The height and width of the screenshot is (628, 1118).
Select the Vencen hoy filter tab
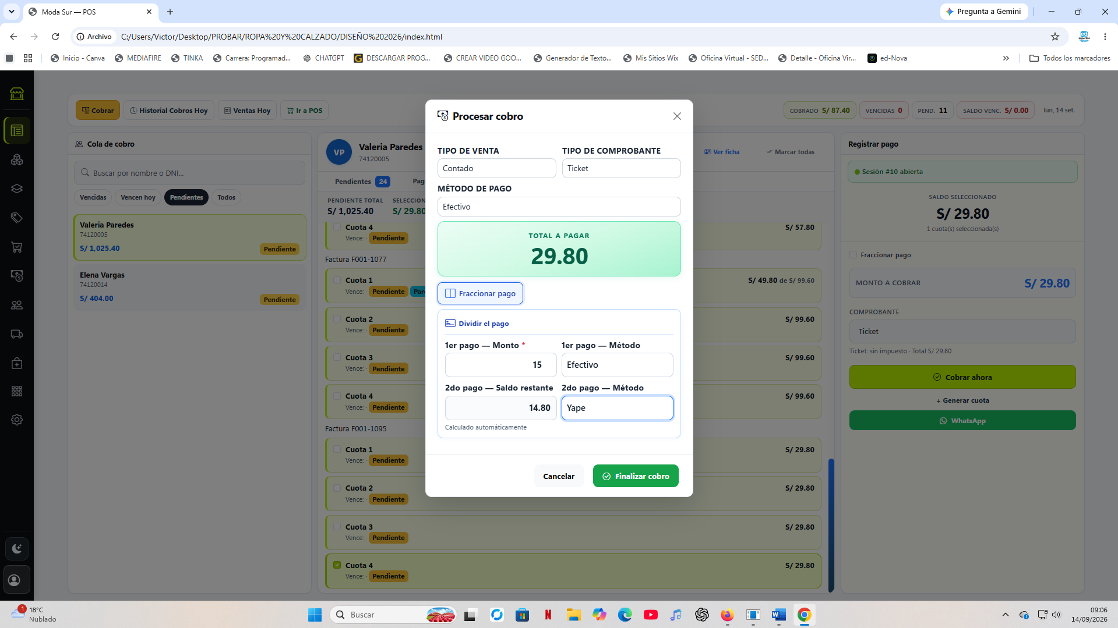click(138, 197)
